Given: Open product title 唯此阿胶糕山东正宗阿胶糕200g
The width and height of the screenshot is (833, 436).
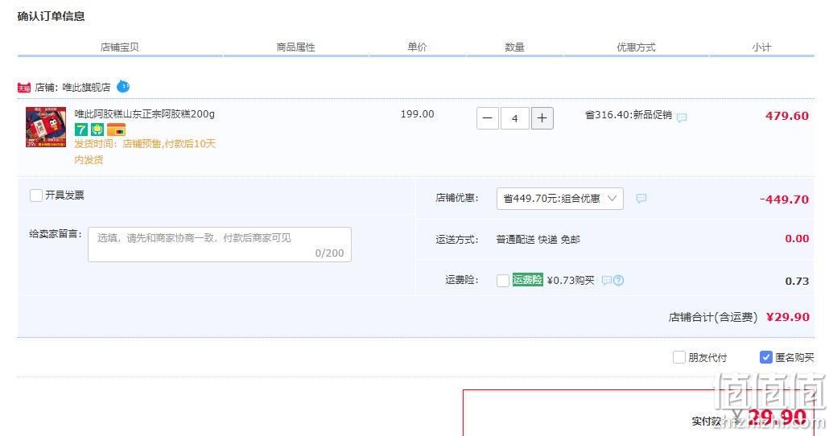Looking at the screenshot, I should pos(145,113).
